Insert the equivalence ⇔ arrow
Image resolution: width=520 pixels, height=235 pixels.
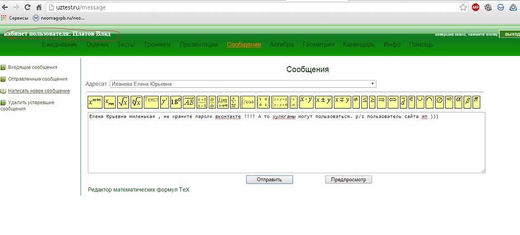click(x=393, y=102)
